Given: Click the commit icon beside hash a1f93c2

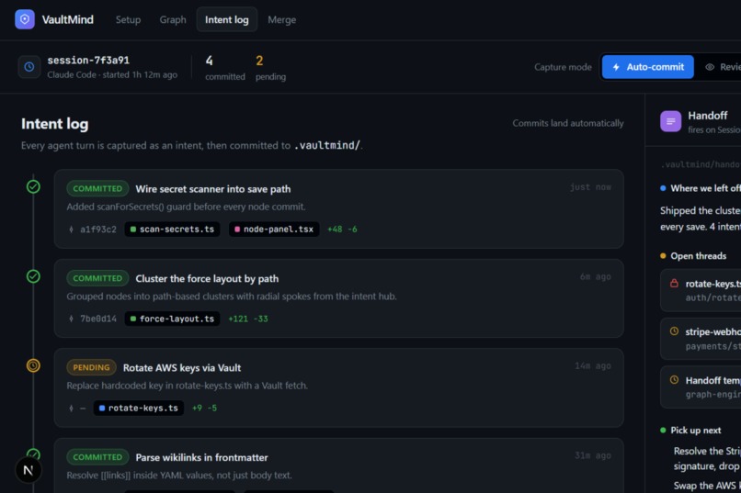Looking at the screenshot, I should 72,230.
